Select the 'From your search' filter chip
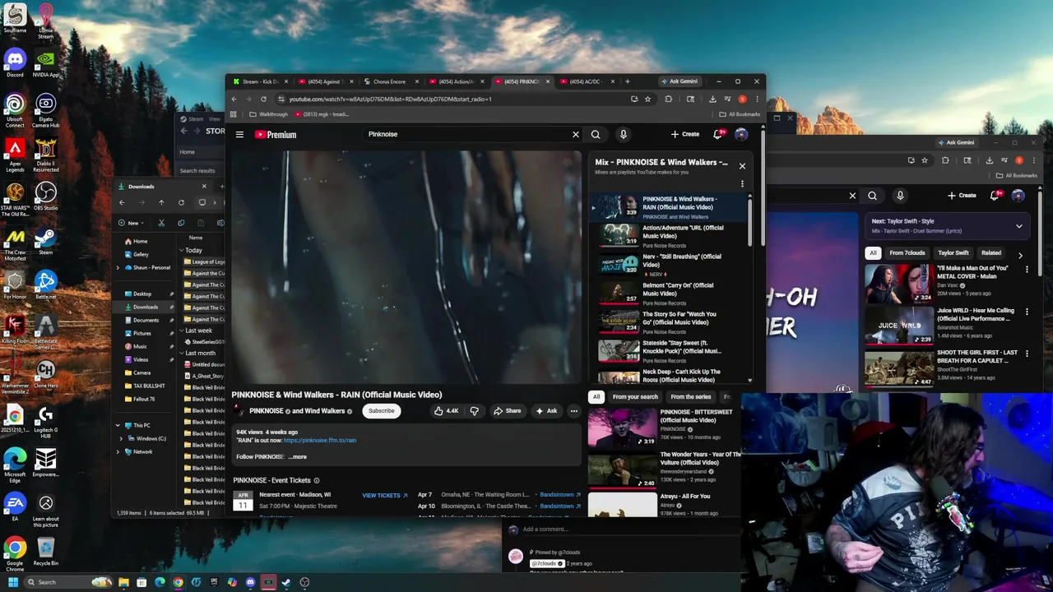1053x592 pixels. tap(635, 397)
